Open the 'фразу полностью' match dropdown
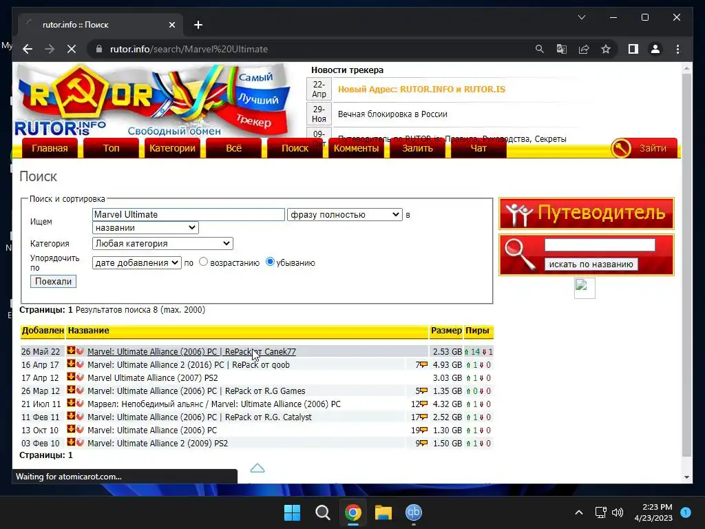The height and width of the screenshot is (529, 705). pyautogui.click(x=344, y=215)
